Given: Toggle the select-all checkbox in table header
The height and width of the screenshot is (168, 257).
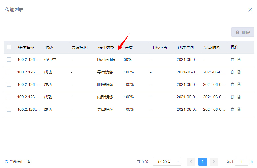Looking at the screenshot, I should (9, 47).
